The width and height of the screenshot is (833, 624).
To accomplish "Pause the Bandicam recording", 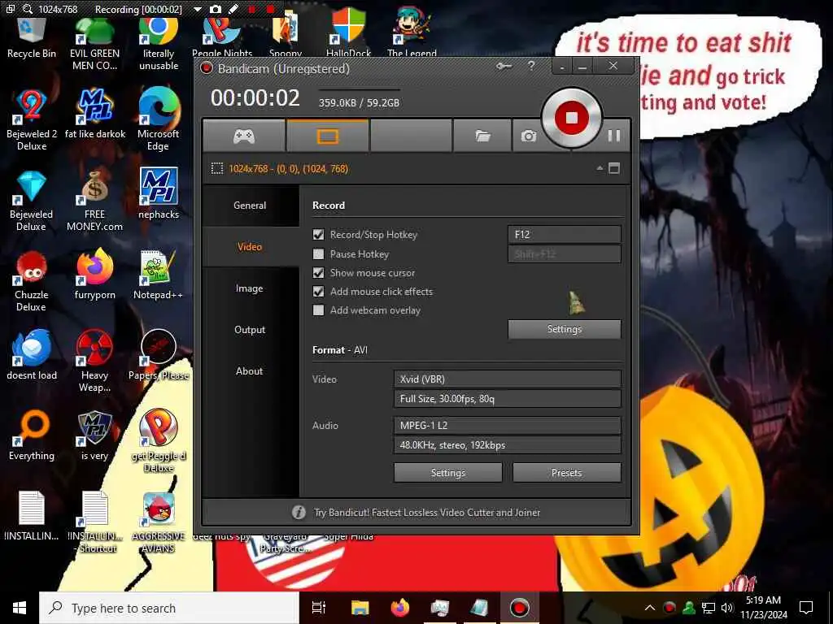I will pyautogui.click(x=613, y=136).
